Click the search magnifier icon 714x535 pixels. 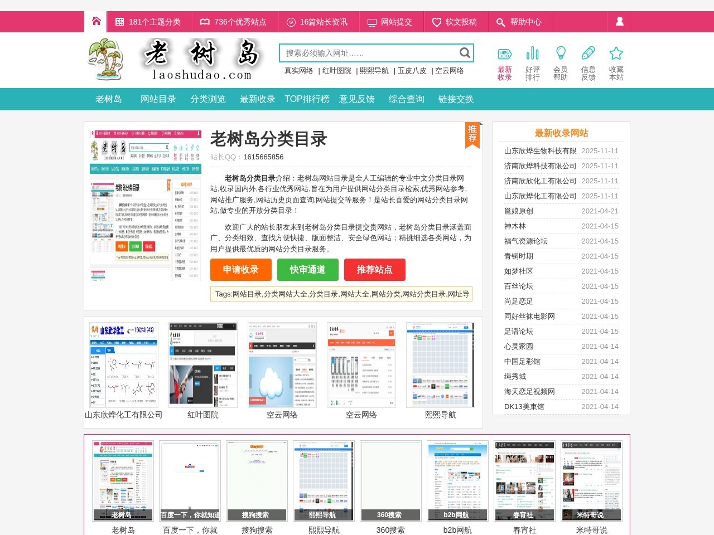click(465, 52)
